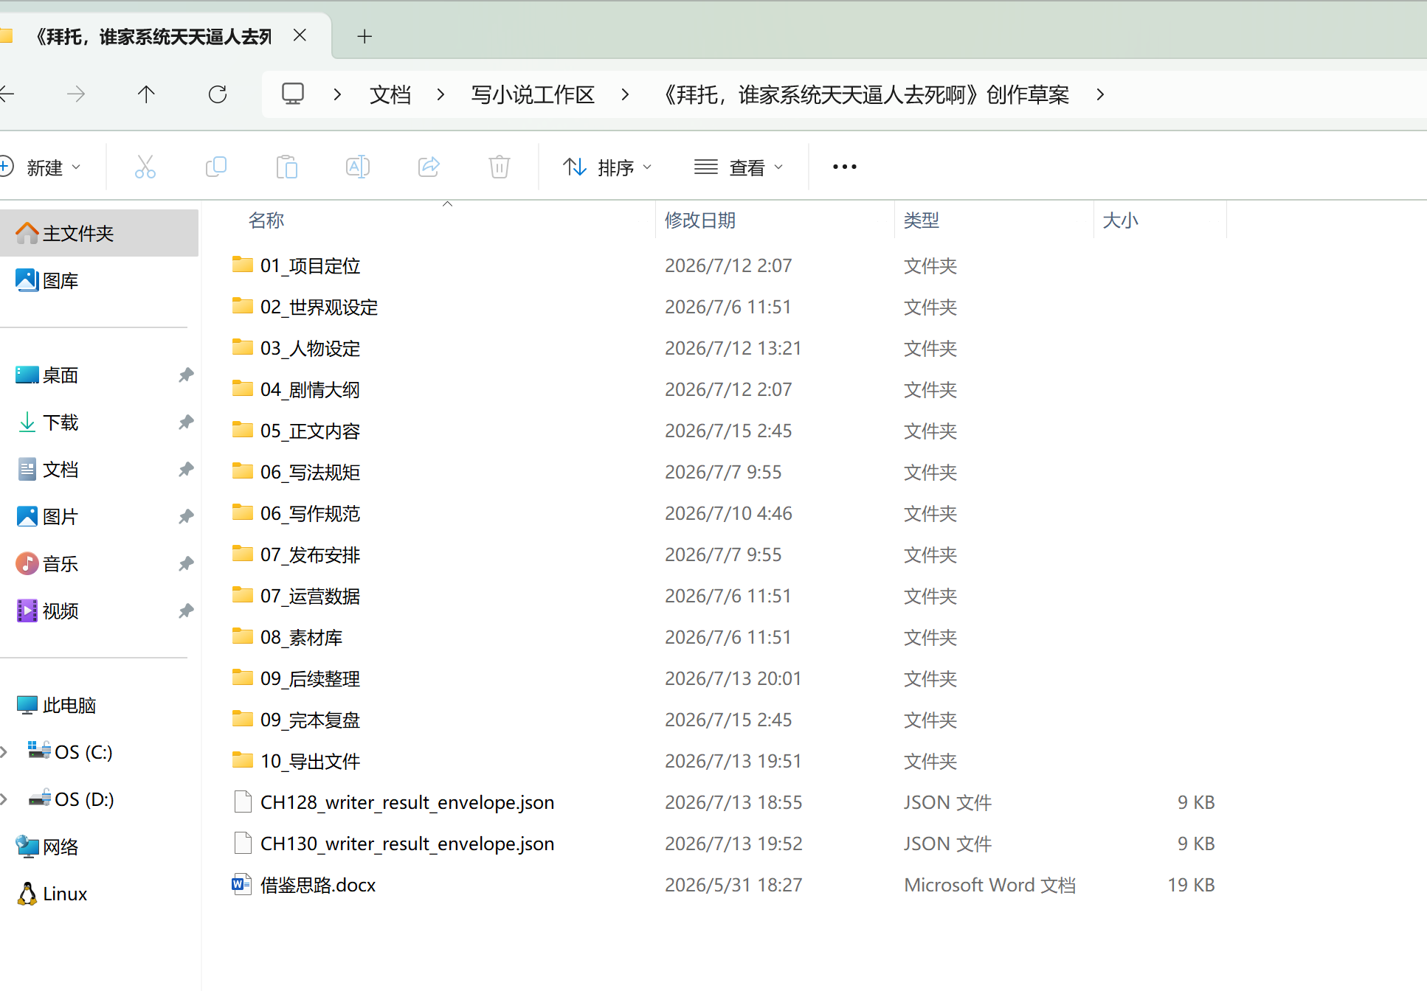The width and height of the screenshot is (1427, 991).
Task: Open the 01_项目定位 folder icon
Action: pos(243,265)
